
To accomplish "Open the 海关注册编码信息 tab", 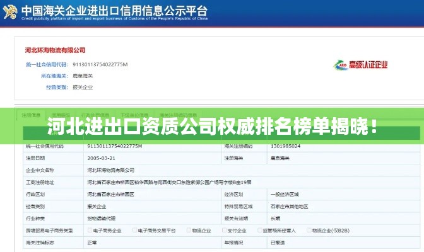I will (178, 115).
